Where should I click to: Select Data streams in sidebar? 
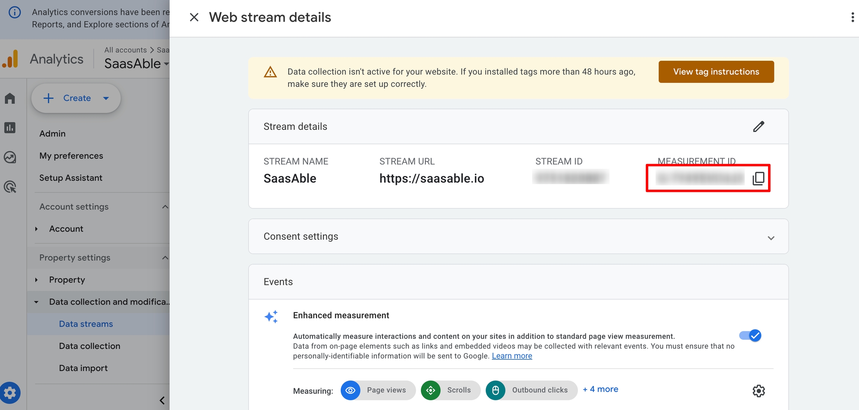point(86,324)
